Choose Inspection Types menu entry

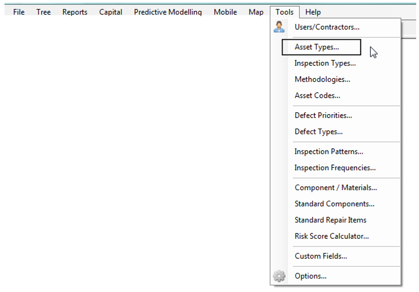coord(325,63)
